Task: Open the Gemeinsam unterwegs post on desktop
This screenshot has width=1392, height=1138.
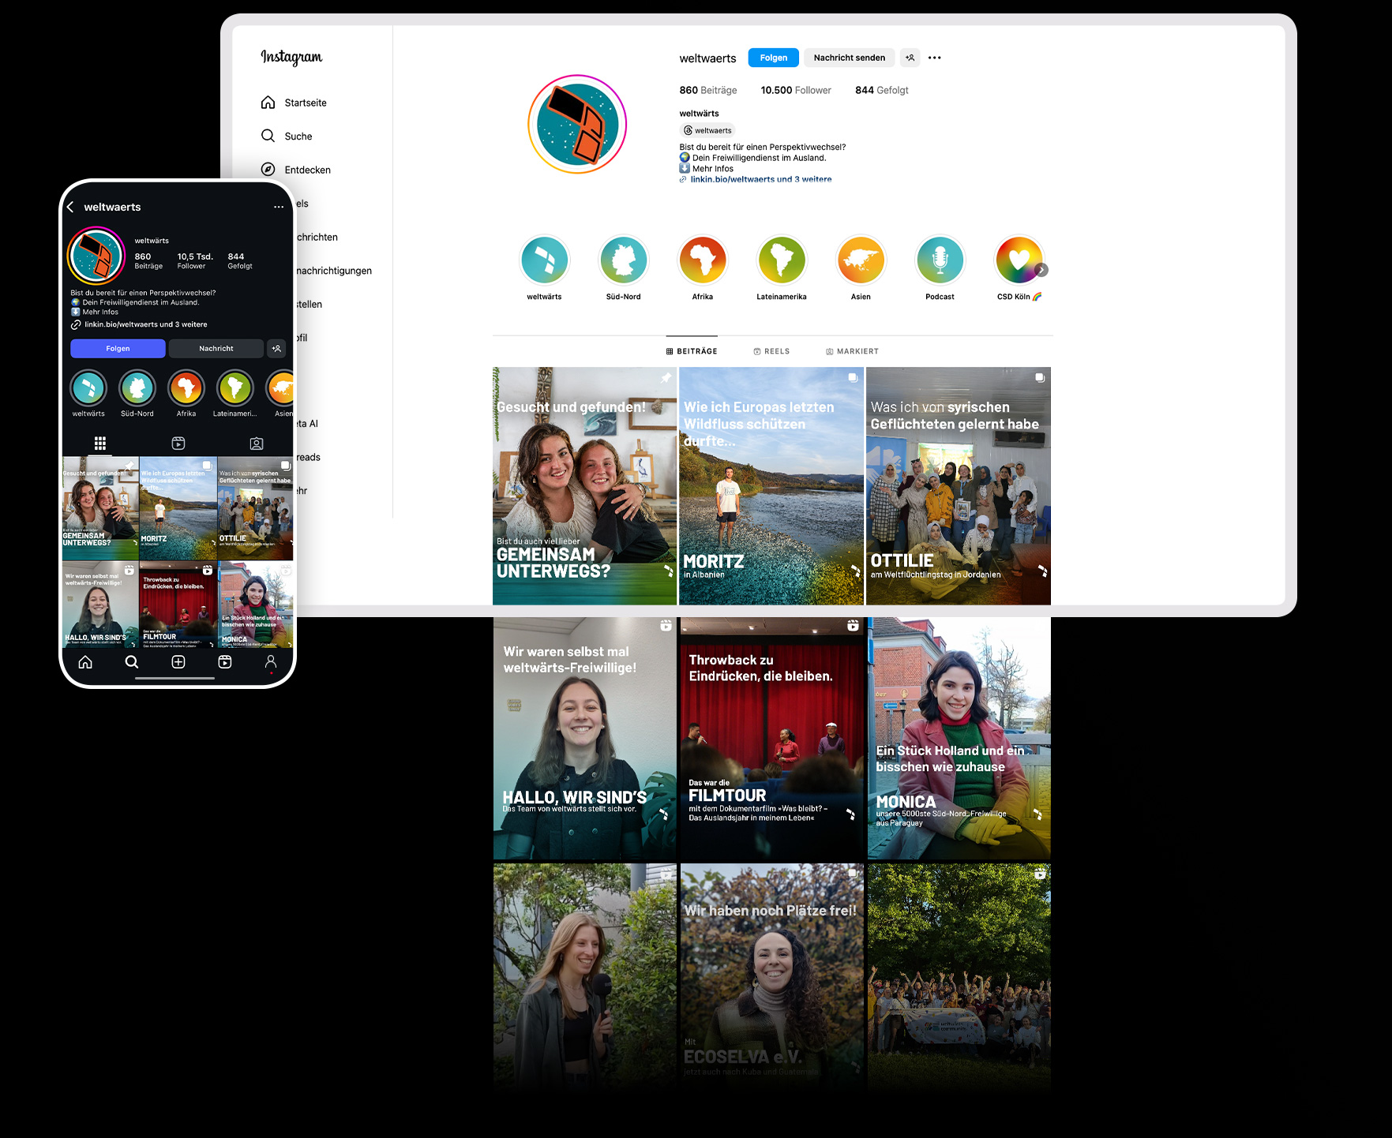Action: pos(584,486)
